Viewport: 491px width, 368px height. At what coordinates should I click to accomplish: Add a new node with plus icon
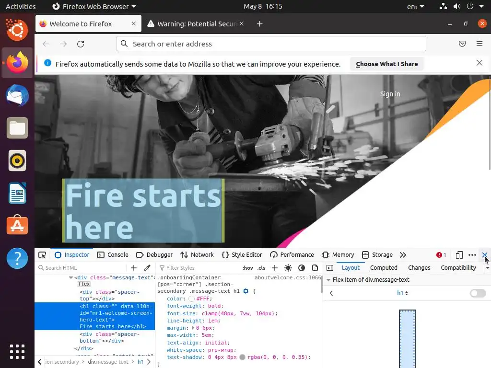134,268
